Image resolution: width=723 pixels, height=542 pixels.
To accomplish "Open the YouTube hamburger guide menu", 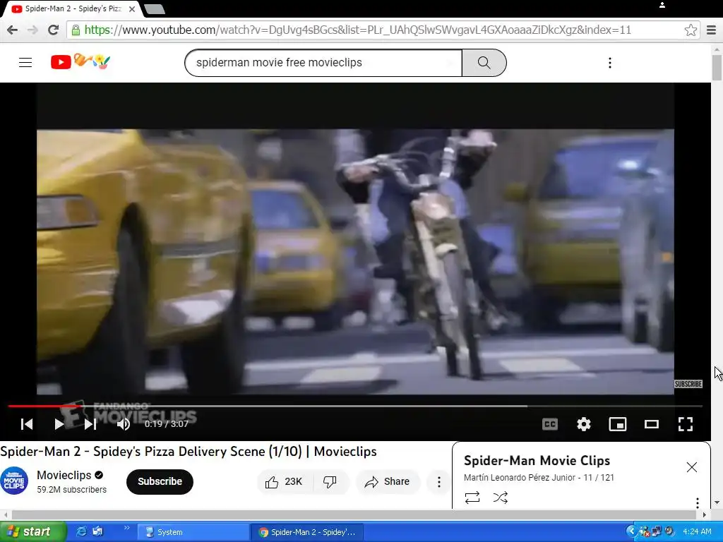I will [25, 62].
